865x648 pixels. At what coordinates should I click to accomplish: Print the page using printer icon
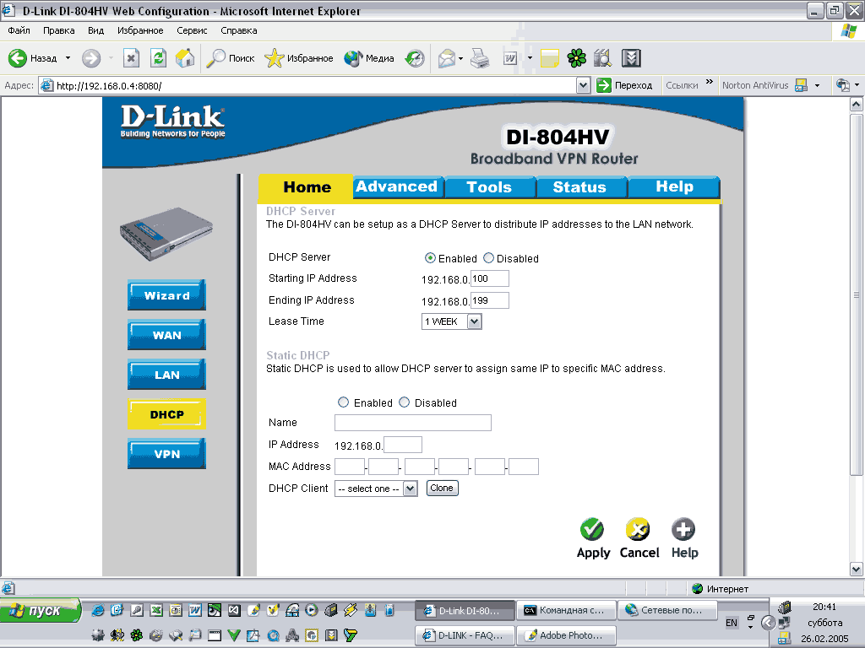click(x=480, y=58)
